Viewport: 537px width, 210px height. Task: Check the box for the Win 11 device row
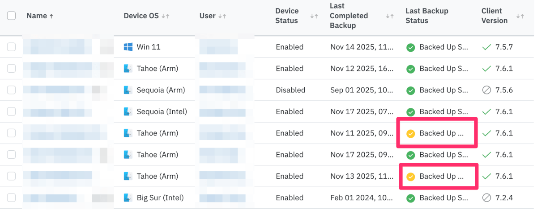pyautogui.click(x=12, y=47)
